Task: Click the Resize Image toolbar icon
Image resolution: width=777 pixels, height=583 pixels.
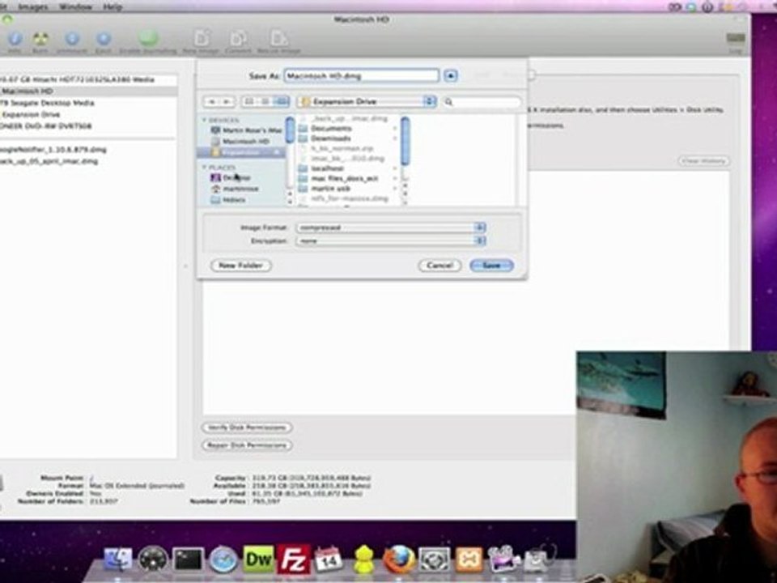Action: pos(278,39)
